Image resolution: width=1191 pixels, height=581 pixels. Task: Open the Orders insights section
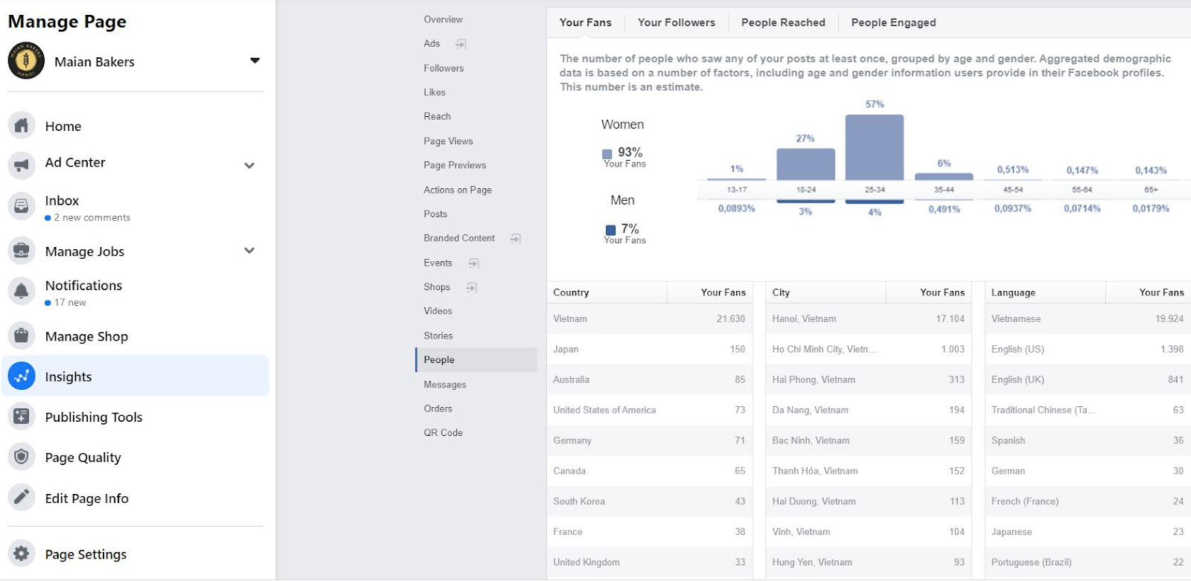pyautogui.click(x=438, y=408)
